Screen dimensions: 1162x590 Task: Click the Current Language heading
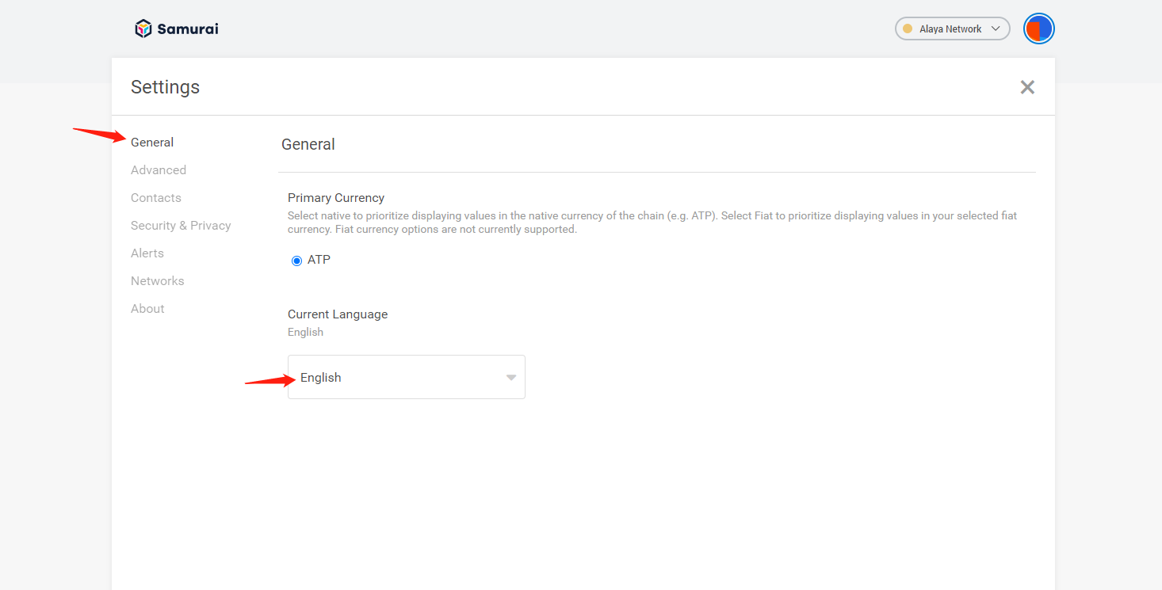click(x=338, y=314)
